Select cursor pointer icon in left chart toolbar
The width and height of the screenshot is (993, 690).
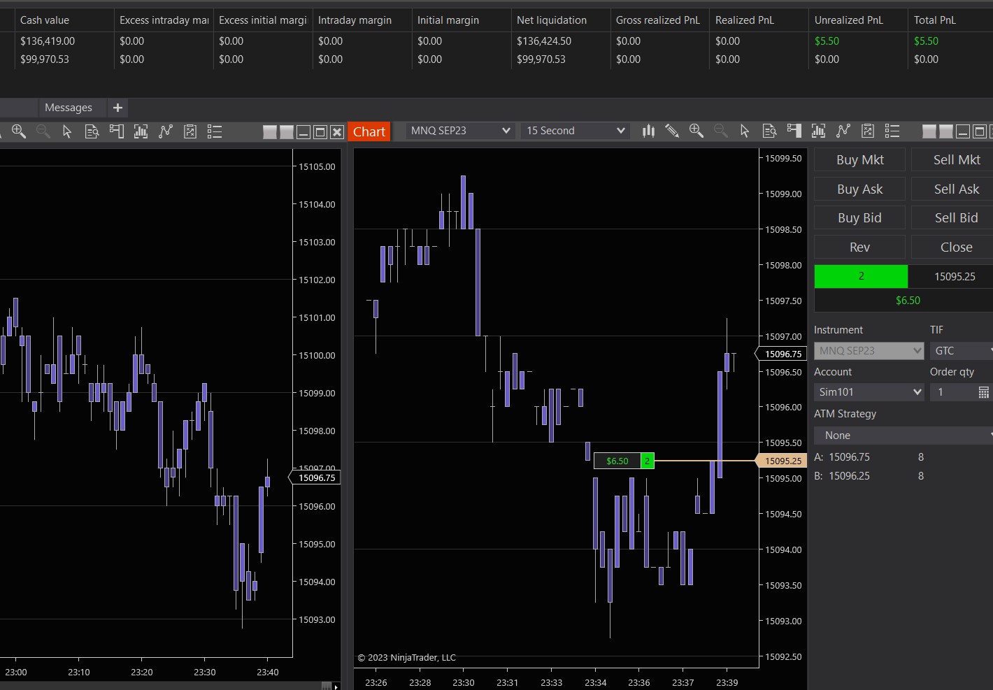coord(67,131)
